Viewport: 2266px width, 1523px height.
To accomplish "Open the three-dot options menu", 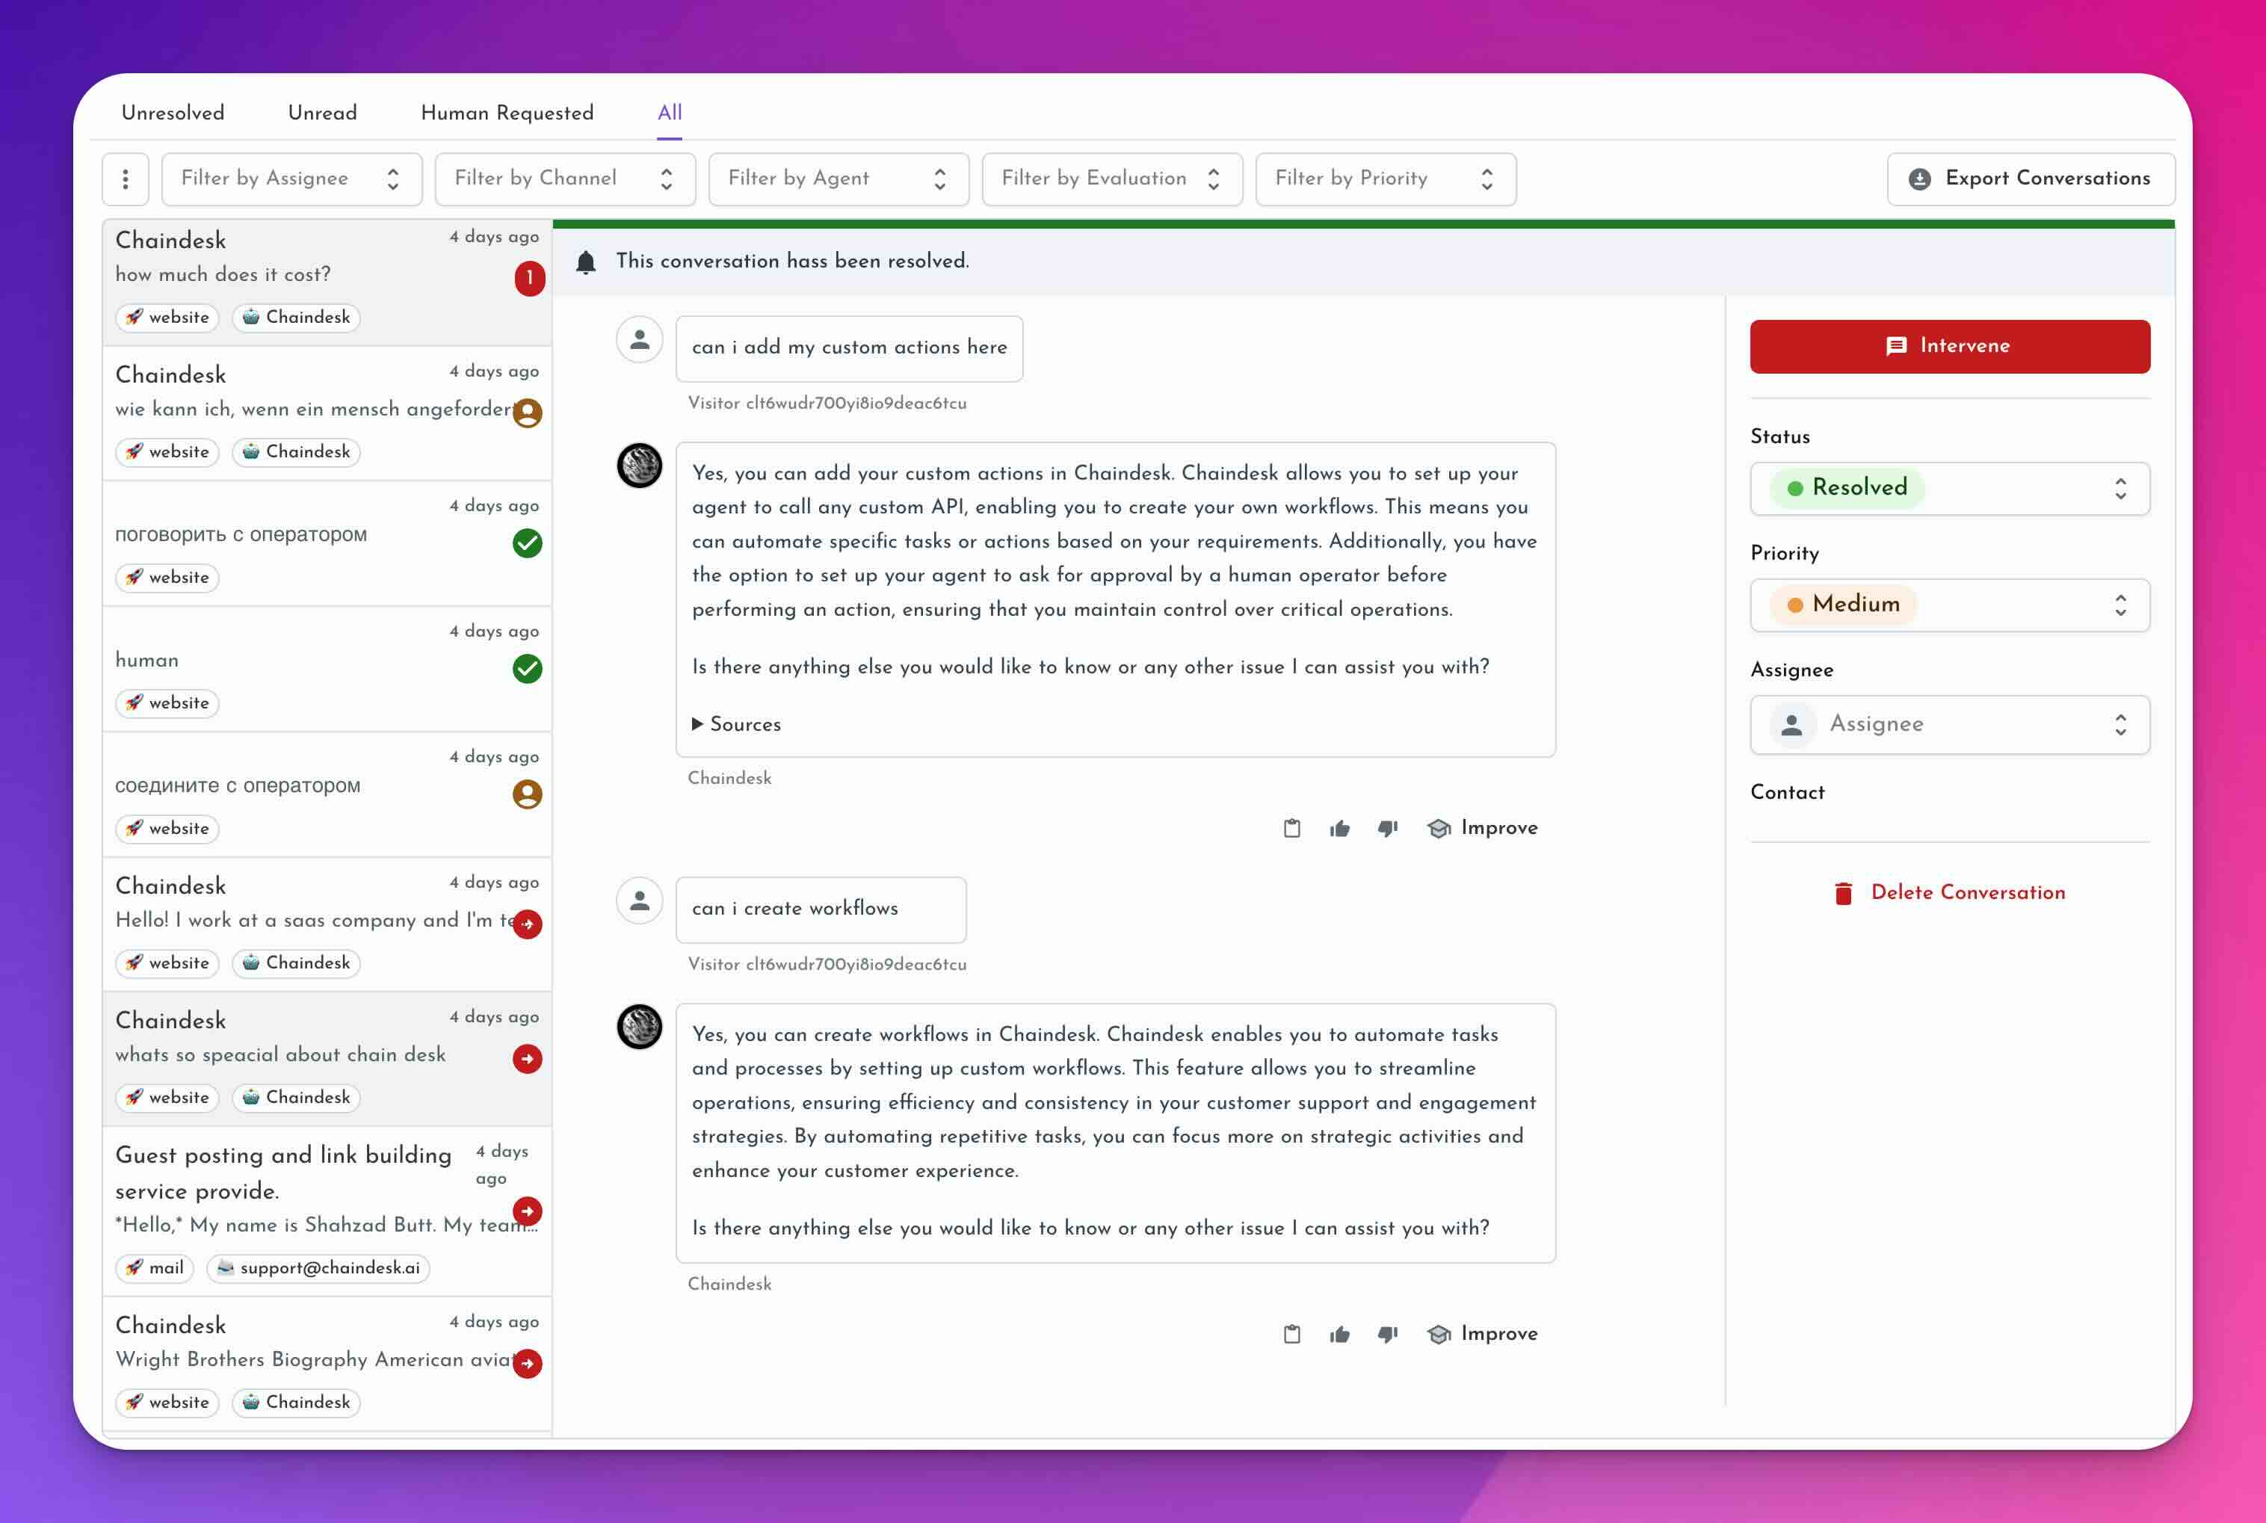I will pos(126,179).
